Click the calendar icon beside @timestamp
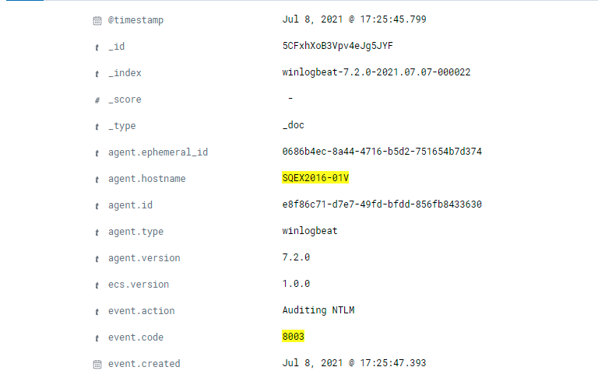The height and width of the screenshot is (381, 598). (97, 20)
